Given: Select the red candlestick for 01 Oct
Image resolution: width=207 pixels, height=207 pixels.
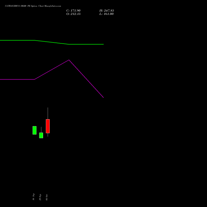Looking at the screenshot, I should 48,126.
